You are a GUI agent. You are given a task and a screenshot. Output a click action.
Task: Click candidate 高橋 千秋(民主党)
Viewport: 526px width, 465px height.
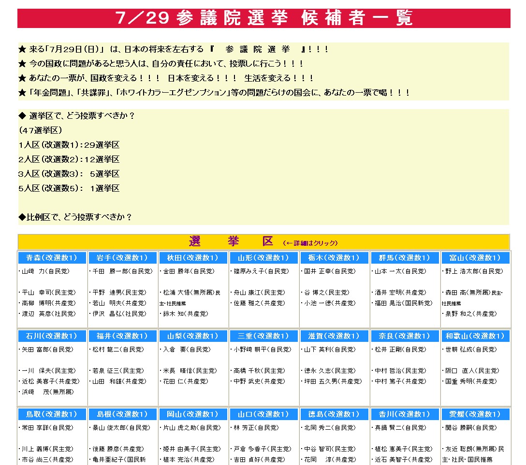click(x=258, y=370)
